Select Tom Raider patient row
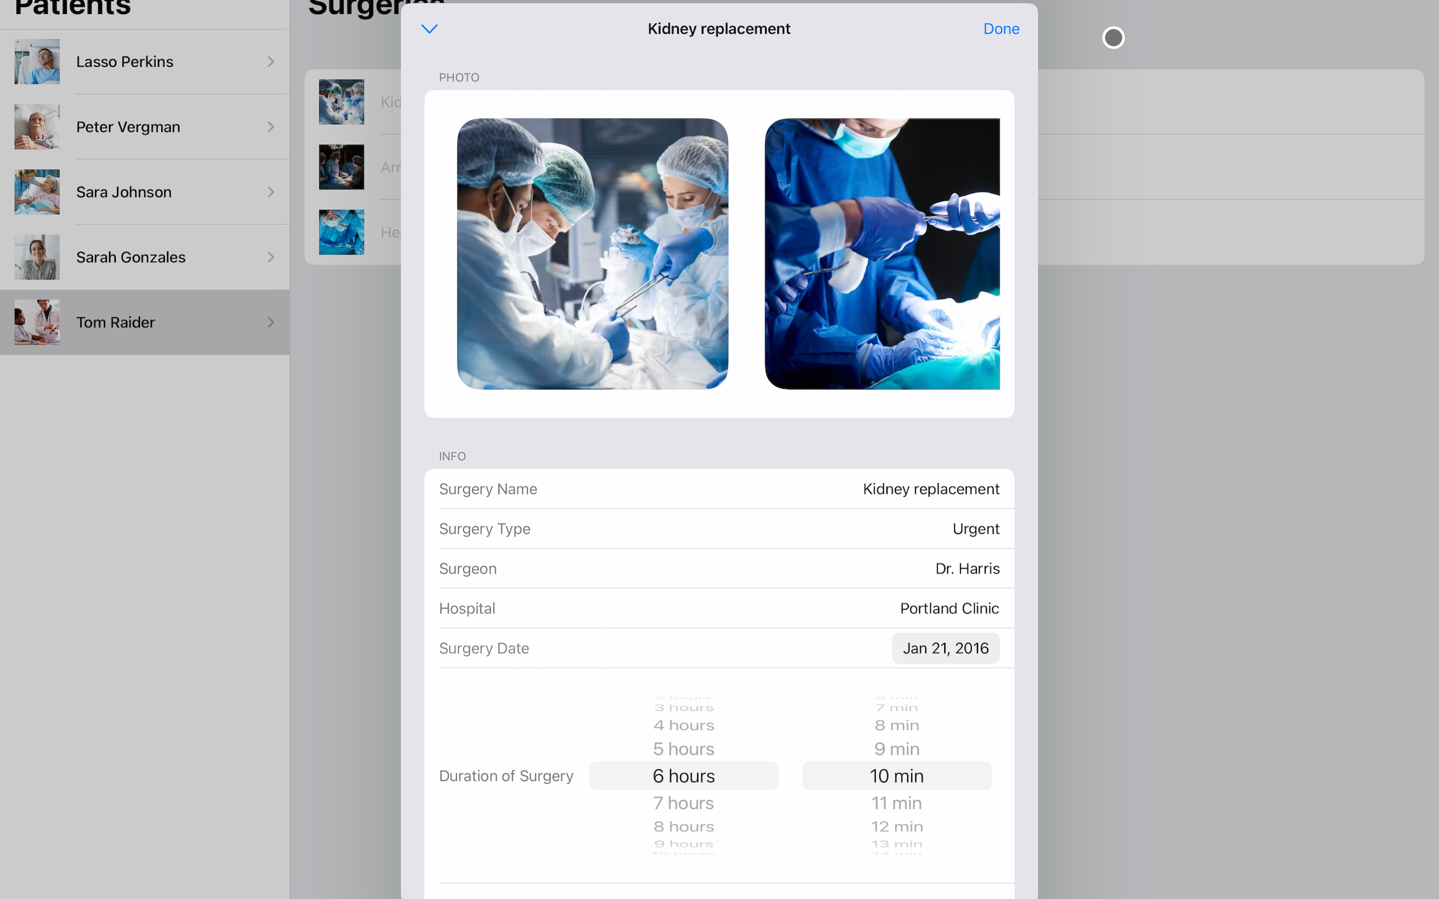1439x899 pixels. click(144, 323)
